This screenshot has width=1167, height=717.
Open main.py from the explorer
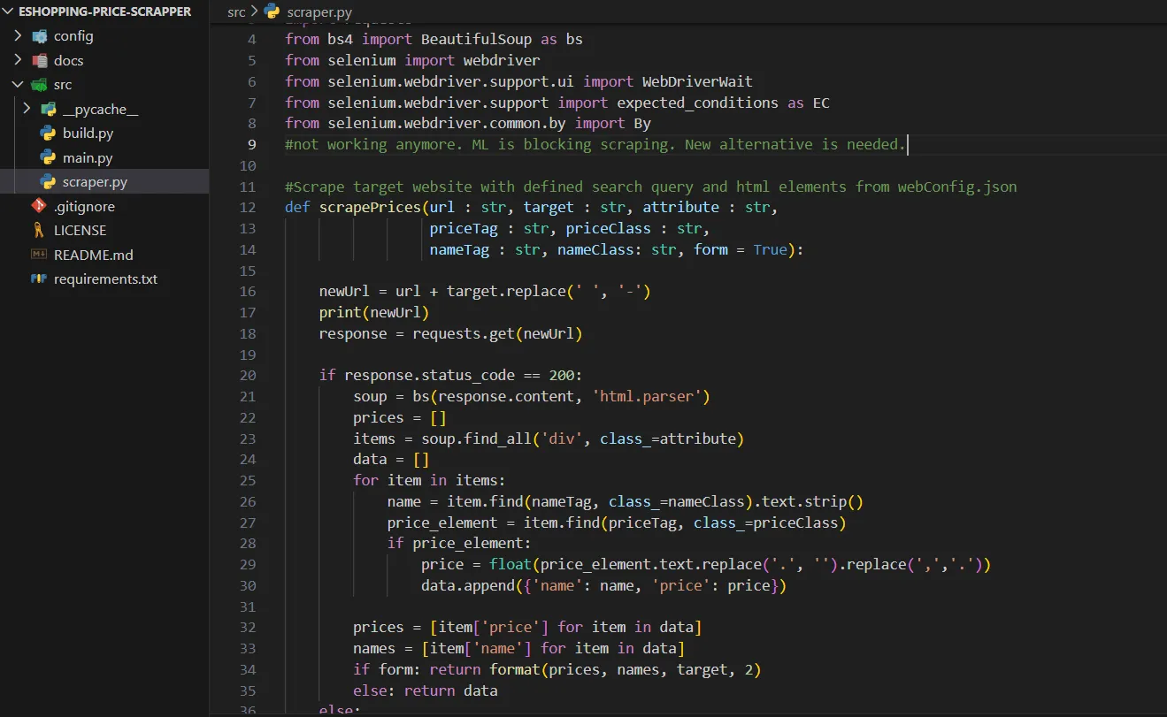click(x=88, y=158)
